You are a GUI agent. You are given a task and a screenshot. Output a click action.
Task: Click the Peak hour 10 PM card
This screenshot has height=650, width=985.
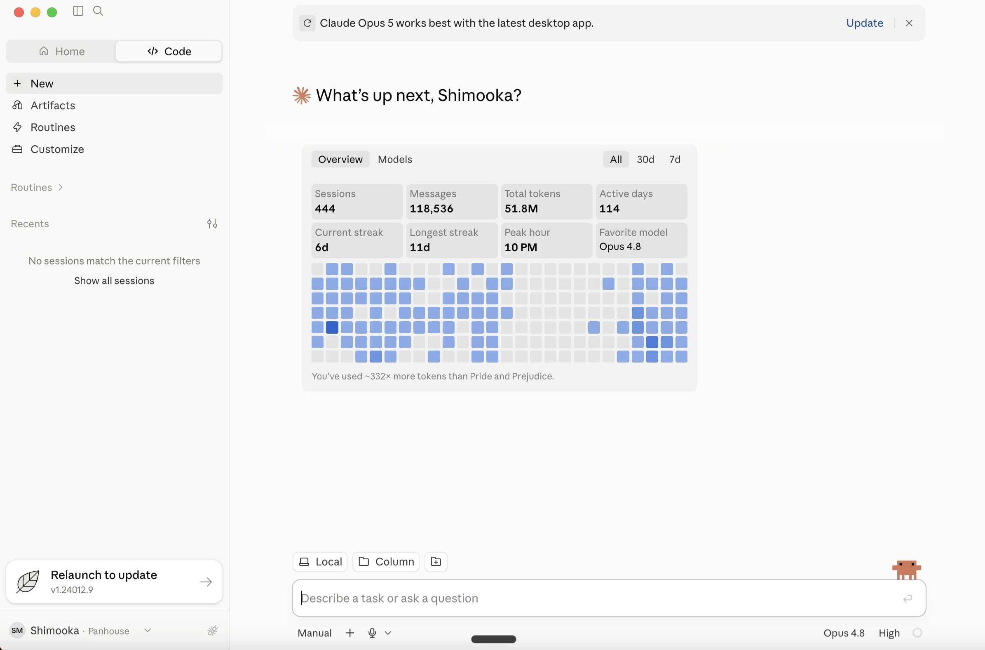(x=546, y=240)
